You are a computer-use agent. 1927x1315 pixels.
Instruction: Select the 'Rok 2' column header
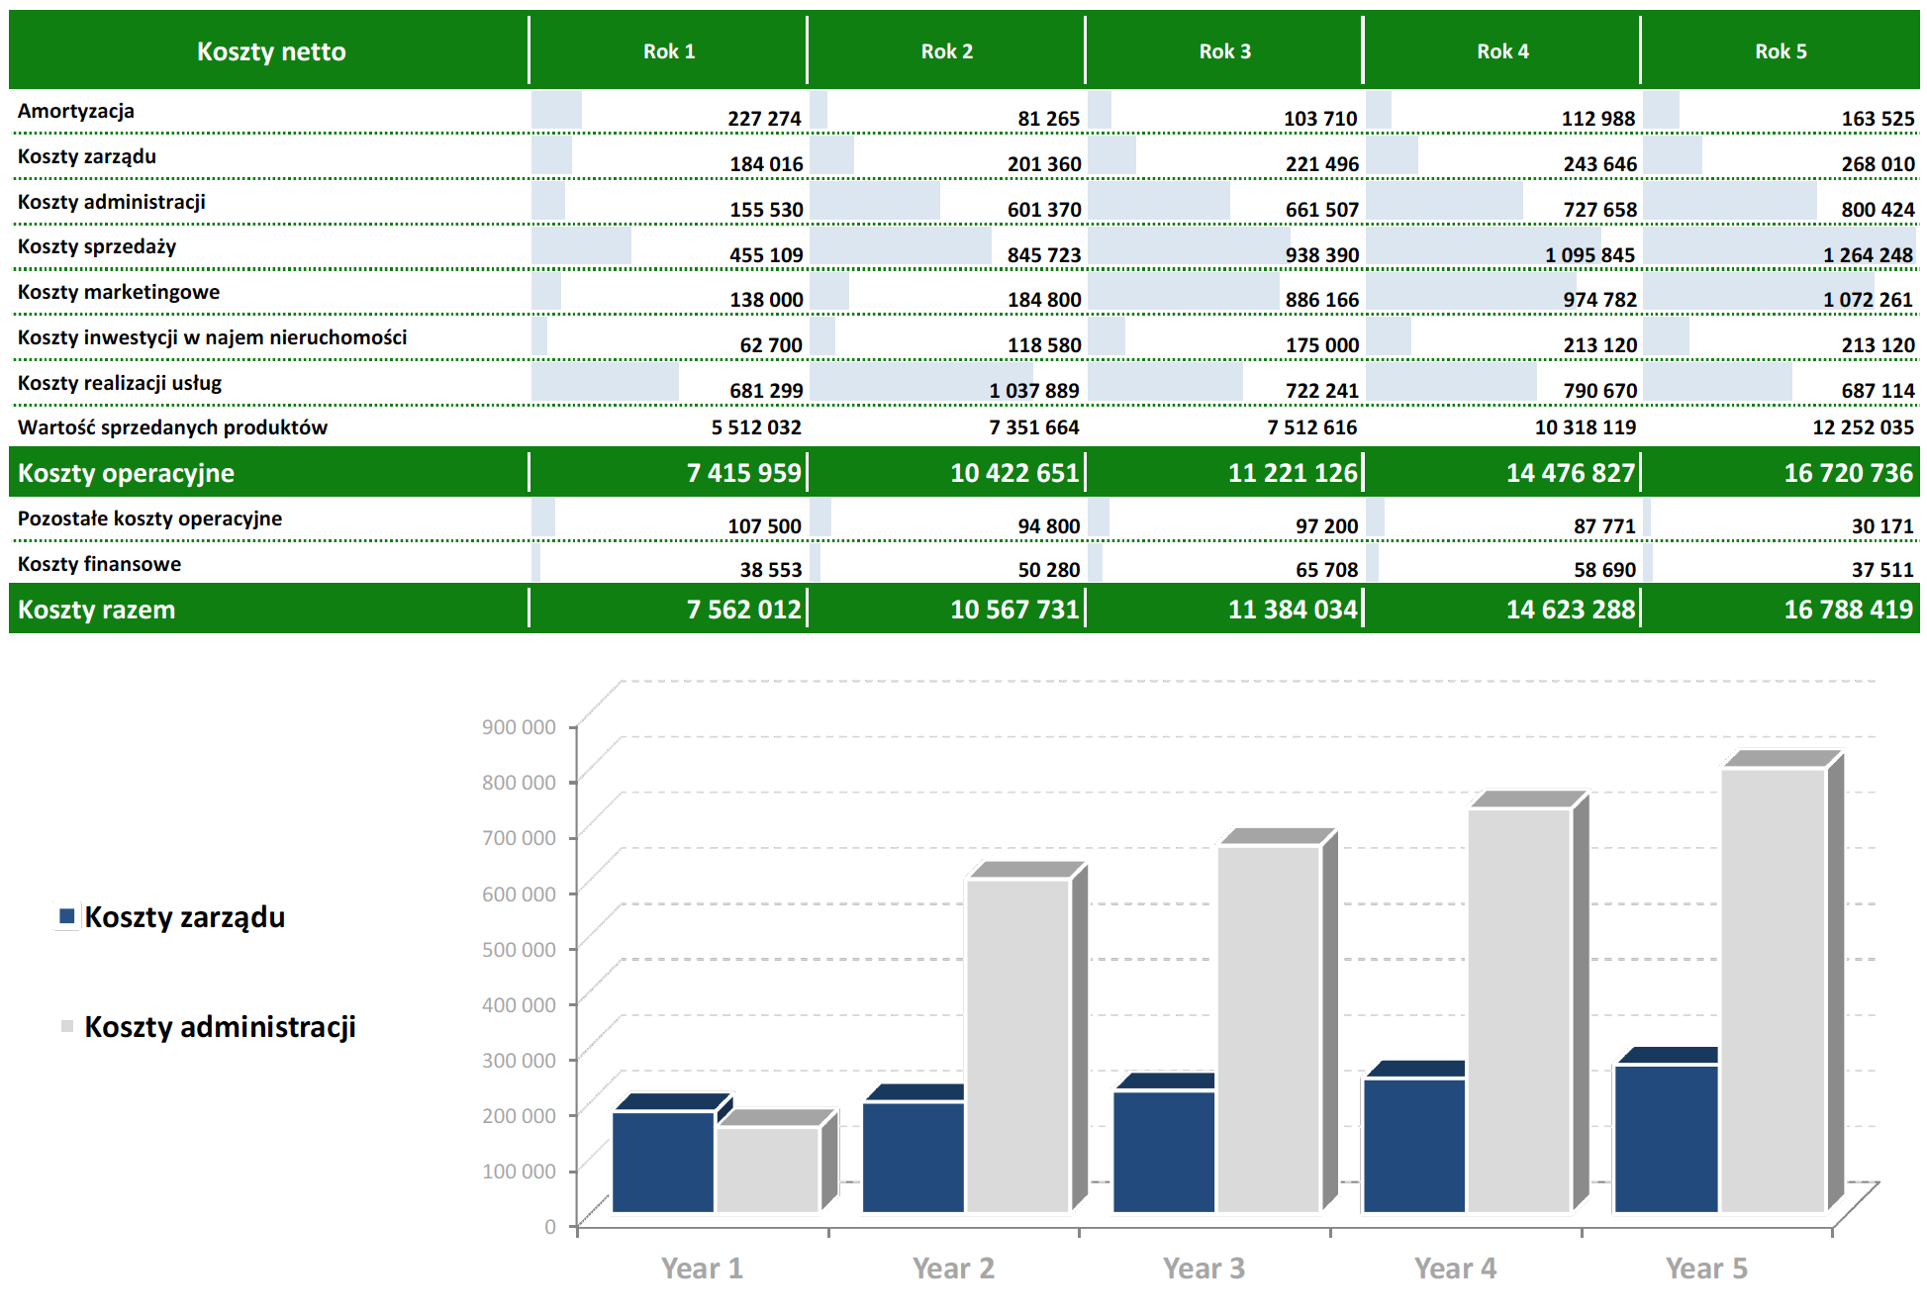pyautogui.click(x=947, y=51)
